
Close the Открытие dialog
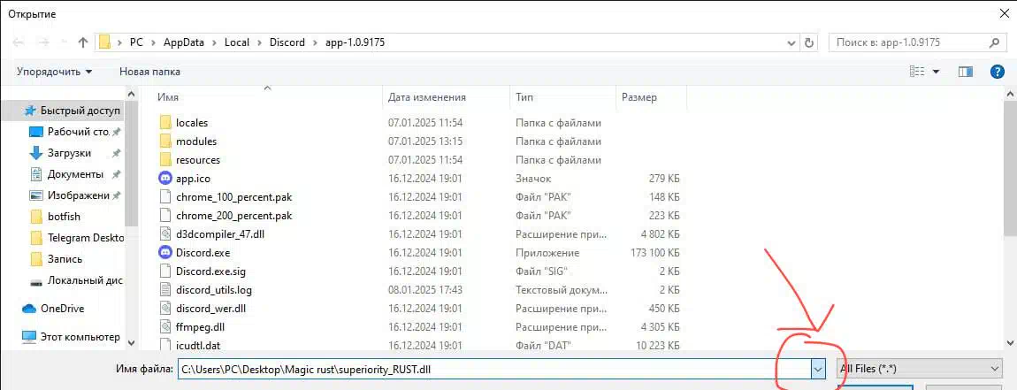click(x=1005, y=13)
